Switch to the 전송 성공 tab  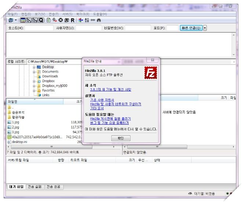(54, 187)
